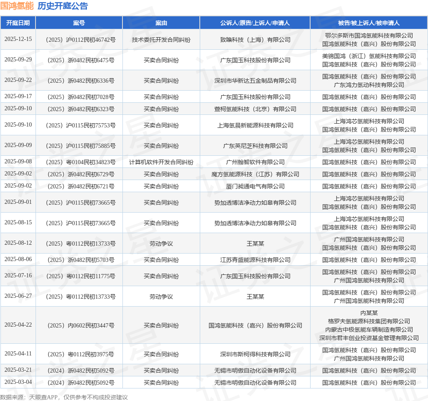Click plaintiff 深圳市斯柯得科技有限公司

[x=255, y=354]
